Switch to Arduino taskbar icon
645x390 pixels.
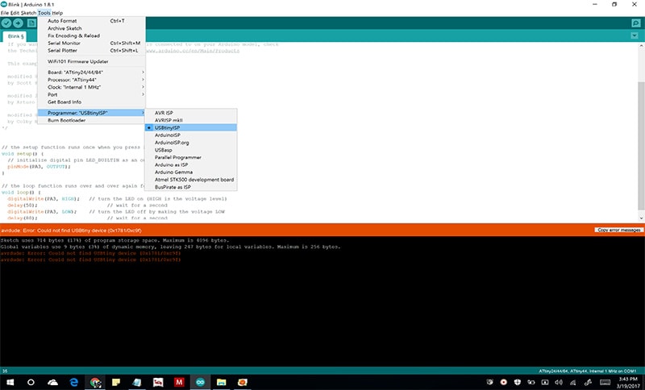[200, 382]
